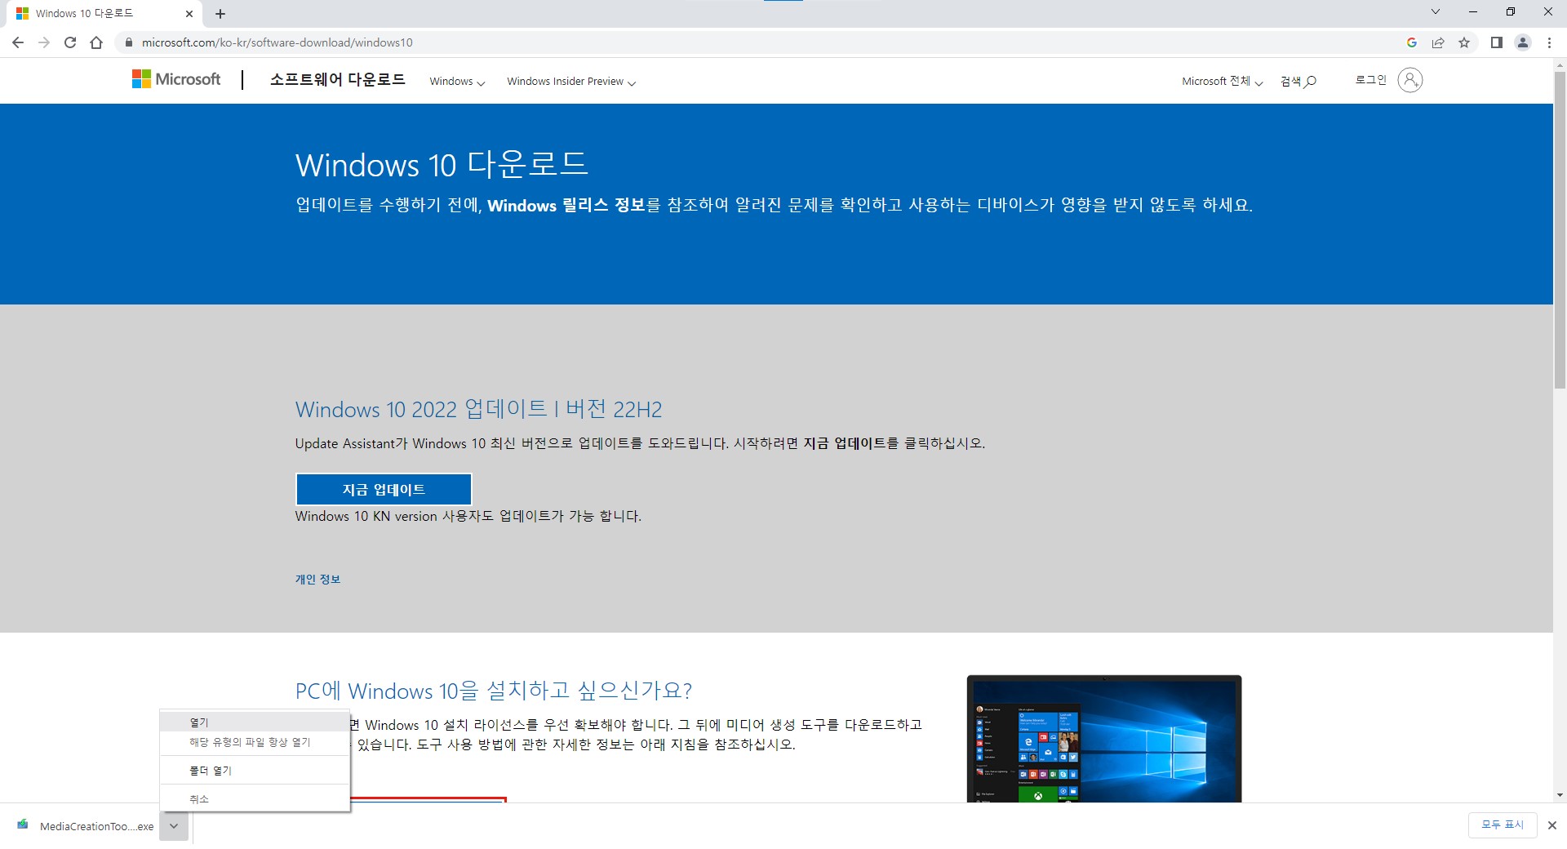Click the Windows 10 KN version note

[468, 516]
